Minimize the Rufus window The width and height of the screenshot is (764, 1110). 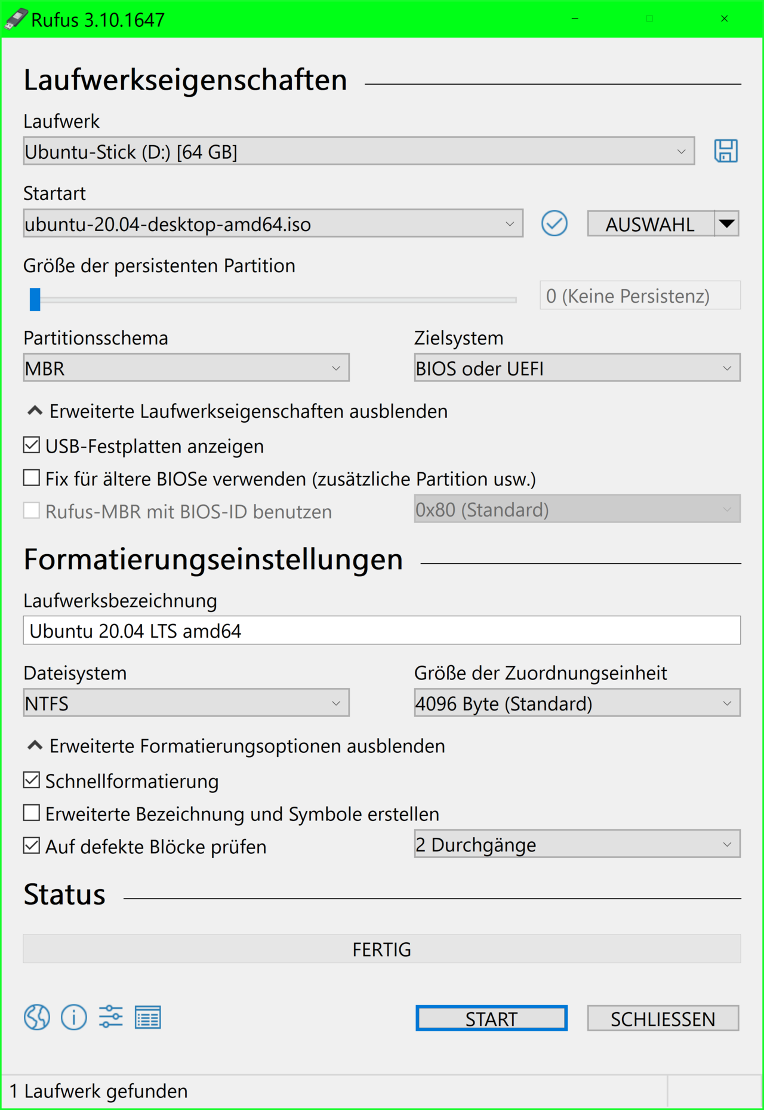[x=575, y=19]
